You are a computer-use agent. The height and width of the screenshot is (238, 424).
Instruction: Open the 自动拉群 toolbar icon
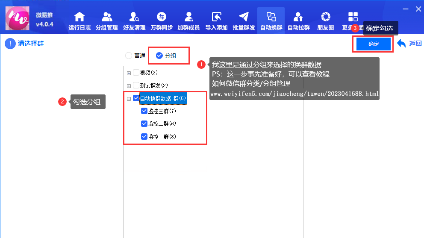click(x=298, y=17)
